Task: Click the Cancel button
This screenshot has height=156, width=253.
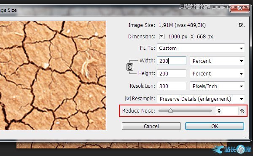Action: (x=151, y=126)
